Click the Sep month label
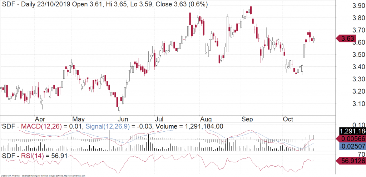The image size is (366, 177). point(247,119)
